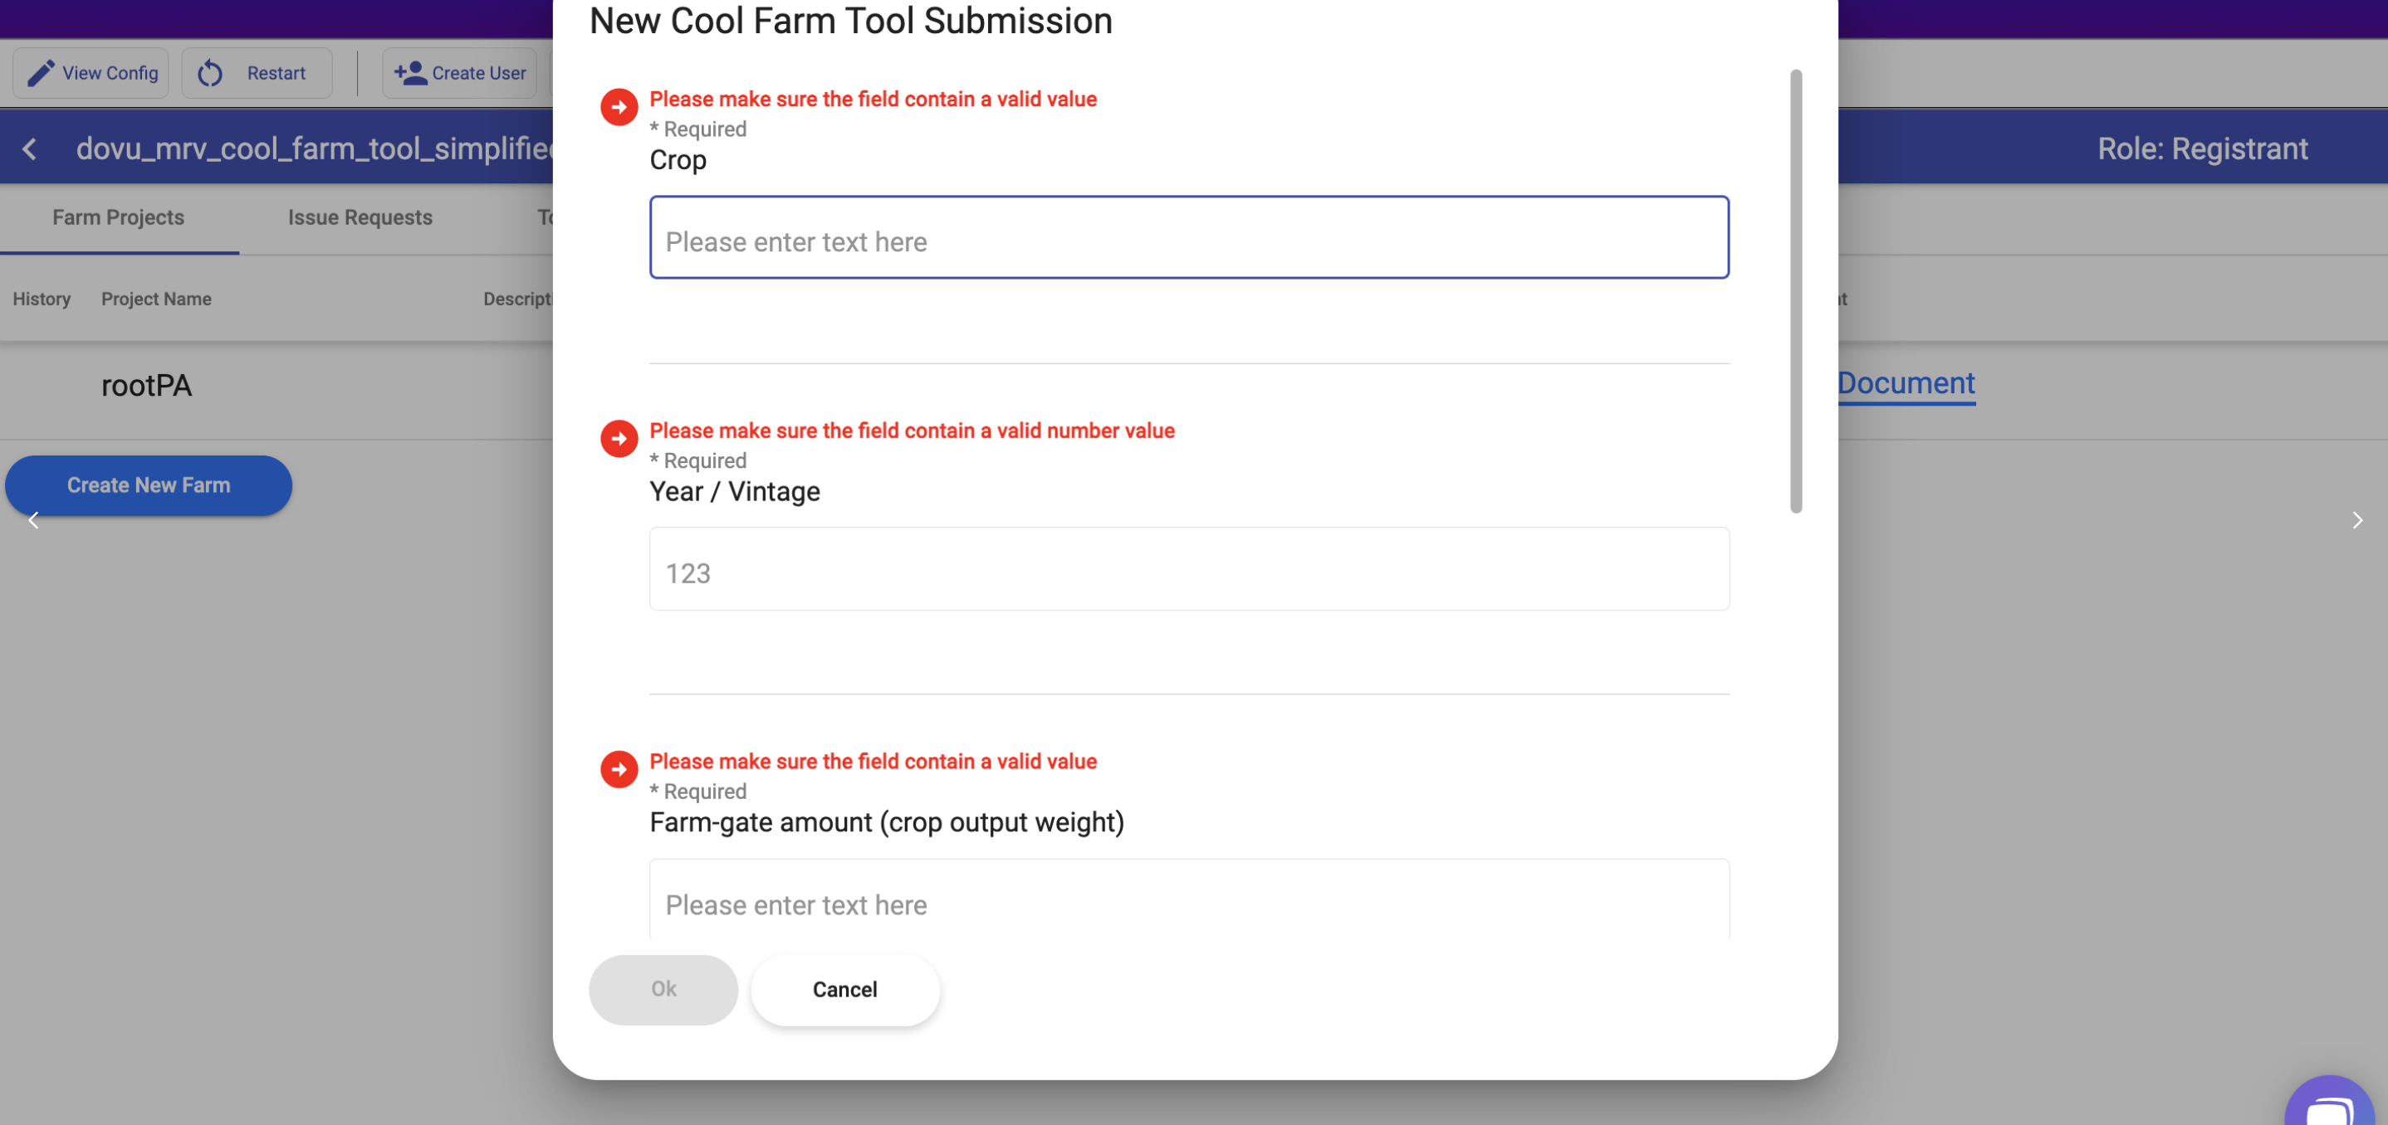Switch to the Farm Projects tab
This screenshot has height=1125, width=2388.
pos(118,217)
